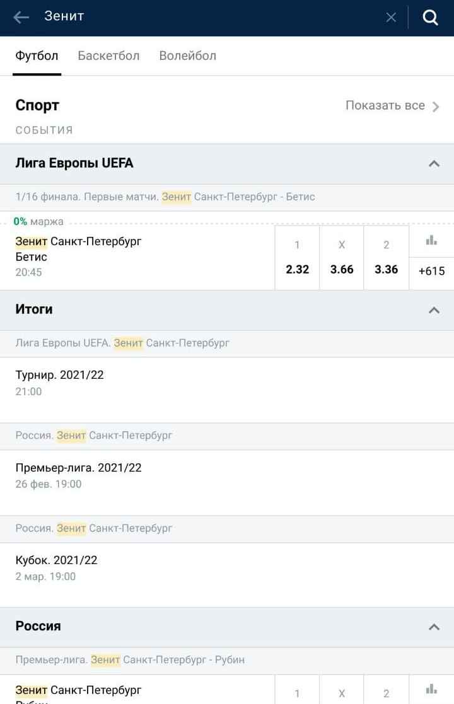
Task: Tap the magnifying glass search icon
Action: point(430,17)
